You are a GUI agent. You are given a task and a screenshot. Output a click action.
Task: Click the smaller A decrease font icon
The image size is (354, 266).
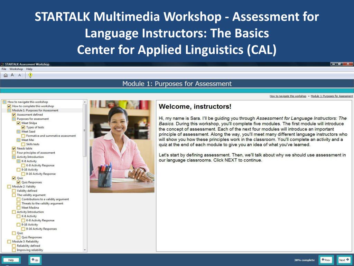[x=20, y=75]
